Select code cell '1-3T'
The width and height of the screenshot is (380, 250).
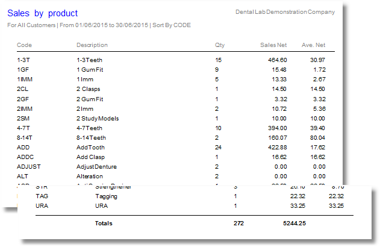(x=23, y=60)
